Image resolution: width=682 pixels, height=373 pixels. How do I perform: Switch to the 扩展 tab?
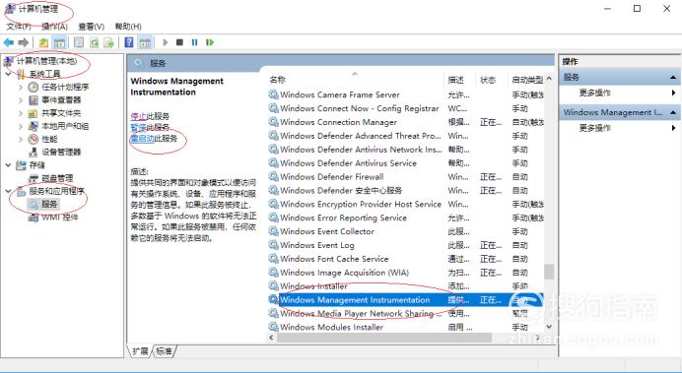(140, 351)
